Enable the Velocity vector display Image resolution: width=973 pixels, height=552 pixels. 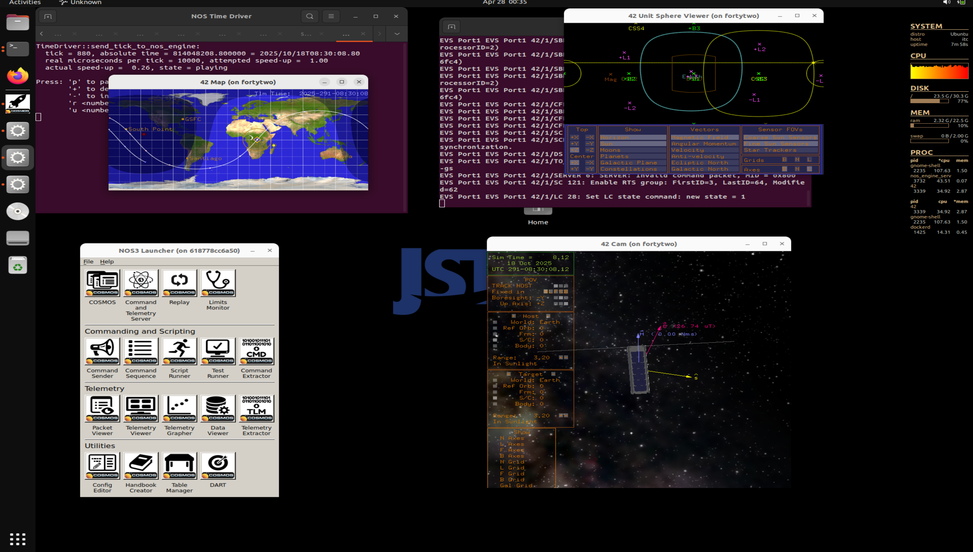(704, 150)
